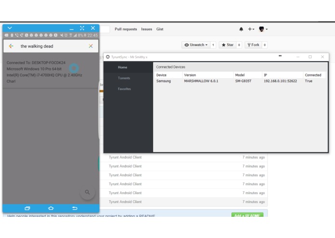This screenshot has height=238, width=335.
Task: Select Home in TyruntSync sidebar
Action: 128,67
